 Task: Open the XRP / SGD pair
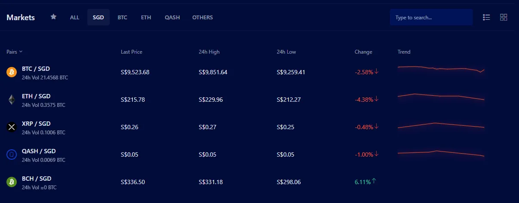(x=36, y=124)
